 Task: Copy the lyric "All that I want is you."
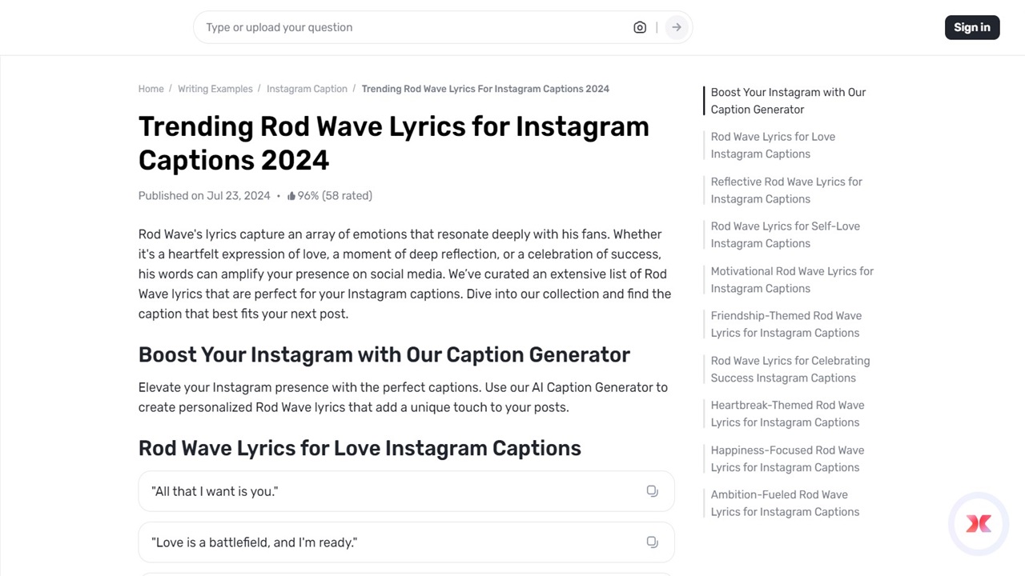coord(652,490)
